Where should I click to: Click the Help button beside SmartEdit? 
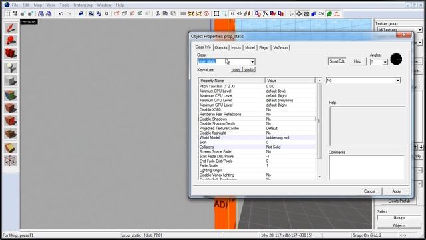pos(357,61)
